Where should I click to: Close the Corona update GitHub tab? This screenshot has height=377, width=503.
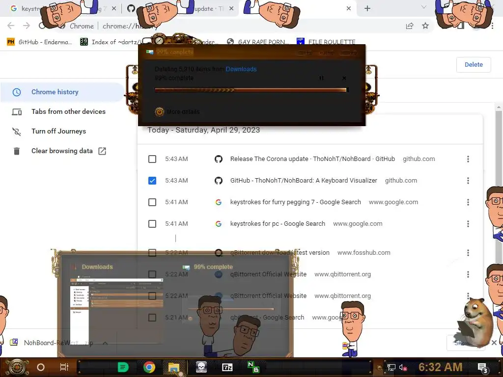tap(231, 9)
